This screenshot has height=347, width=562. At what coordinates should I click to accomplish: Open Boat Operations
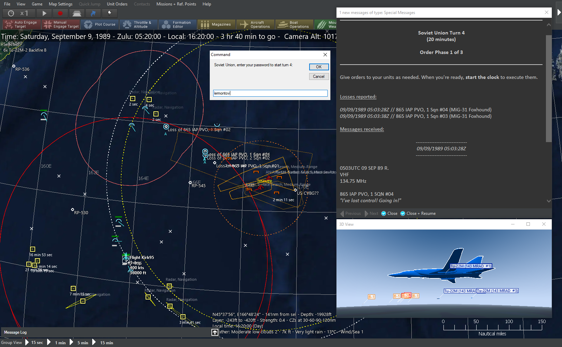click(x=294, y=24)
